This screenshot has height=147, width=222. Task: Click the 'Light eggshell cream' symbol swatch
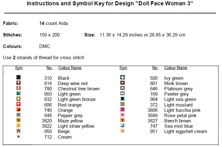[x=123, y=131]
